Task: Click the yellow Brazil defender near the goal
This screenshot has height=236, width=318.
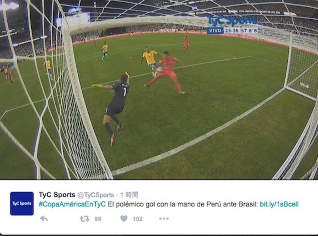Action: point(151,60)
